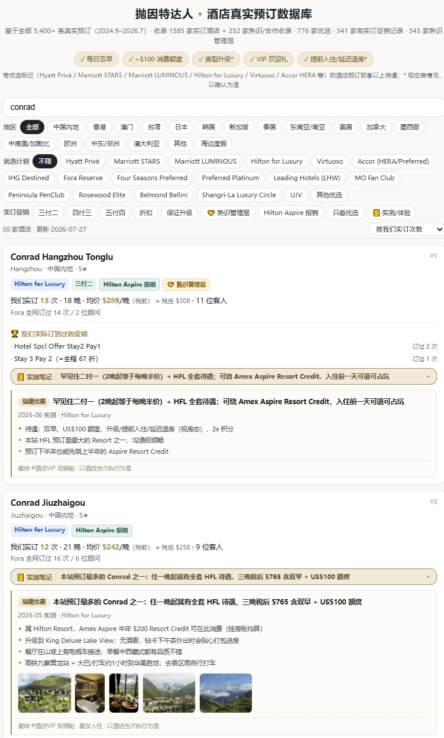The height and width of the screenshot is (738, 444).
Task: Select 不限 preferred program filter
Action: point(45,161)
